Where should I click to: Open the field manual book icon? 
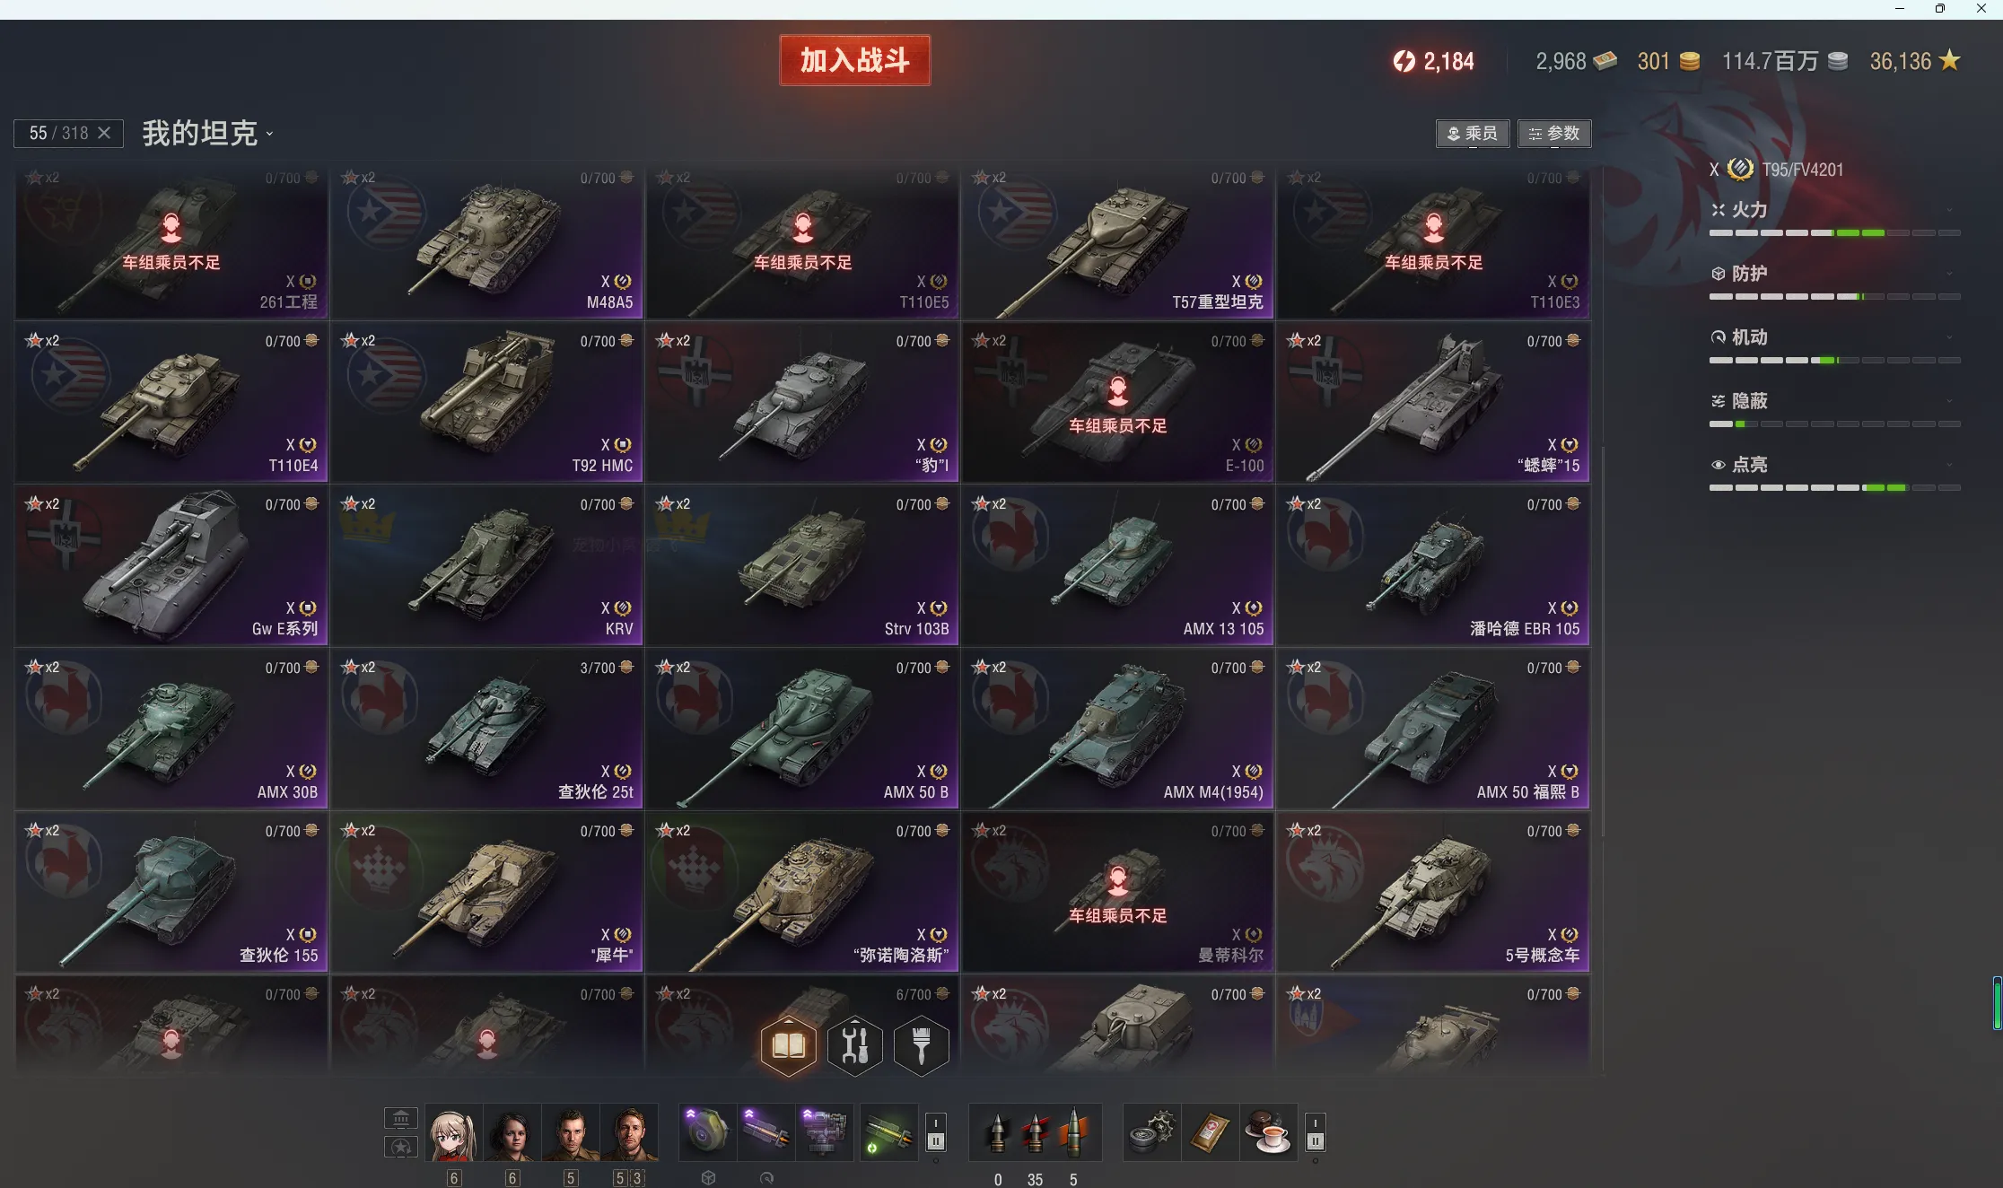(x=788, y=1045)
